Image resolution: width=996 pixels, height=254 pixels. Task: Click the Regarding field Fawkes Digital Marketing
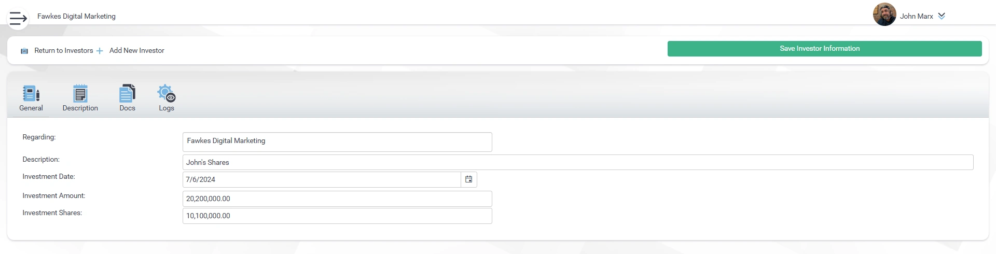(x=337, y=142)
